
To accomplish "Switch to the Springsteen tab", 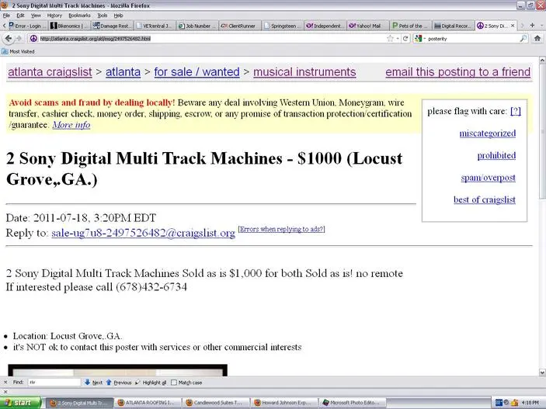I will tap(282, 26).
